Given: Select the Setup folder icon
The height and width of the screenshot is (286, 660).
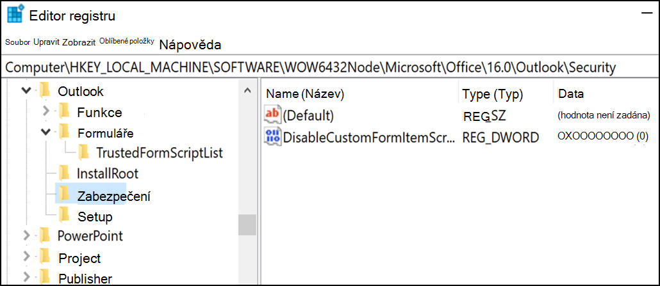Looking at the screenshot, I should tap(63, 214).
